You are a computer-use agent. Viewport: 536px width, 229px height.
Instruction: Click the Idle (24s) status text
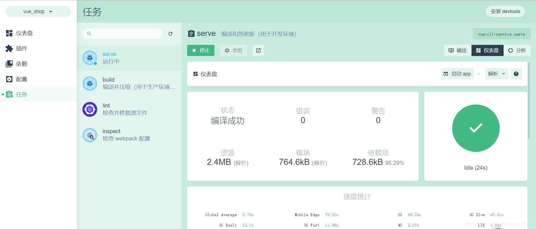coord(476,168)
